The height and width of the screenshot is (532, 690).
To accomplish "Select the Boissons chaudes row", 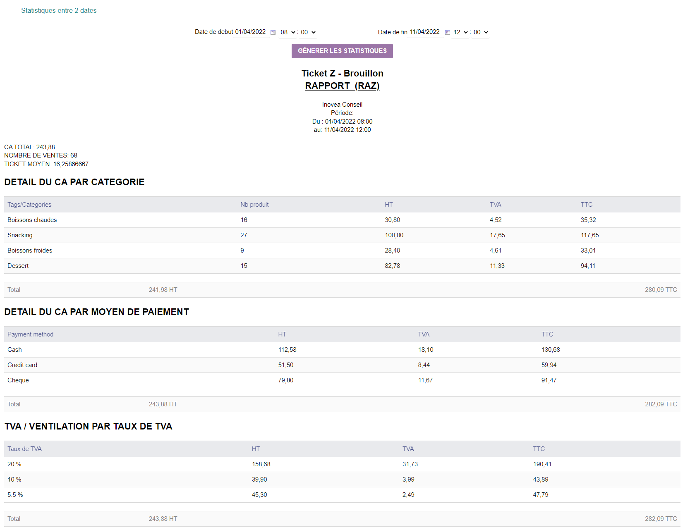I will 342,220.
